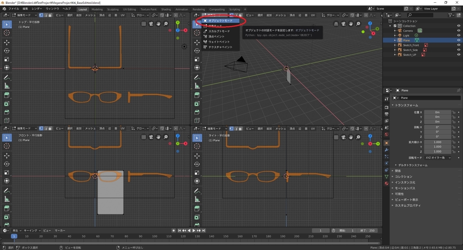This screenshot has height=250, width=463.
Task: Open the outliner filter dropdown
Action: pos(452,15)
